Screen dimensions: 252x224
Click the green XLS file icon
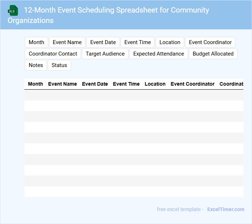[13, 10]
